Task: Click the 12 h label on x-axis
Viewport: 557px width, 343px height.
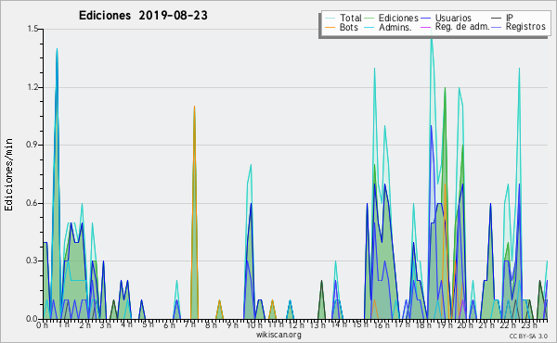Action: pos(295,324)
